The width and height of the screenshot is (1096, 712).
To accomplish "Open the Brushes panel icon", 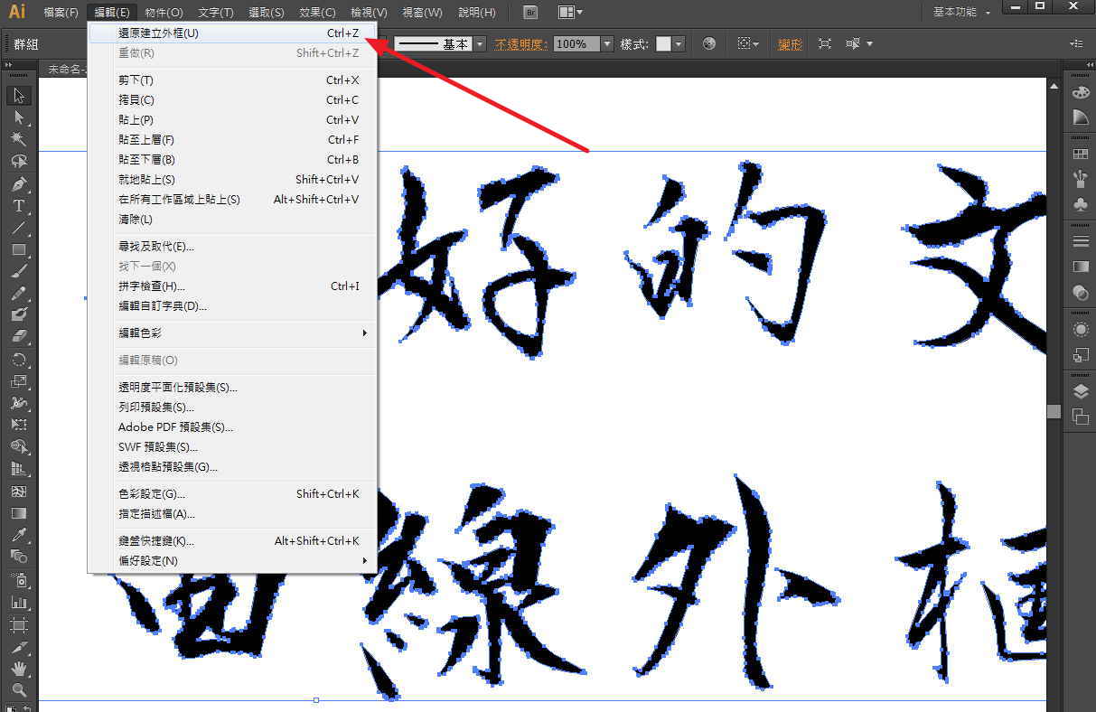I will tap(1080, 179).
